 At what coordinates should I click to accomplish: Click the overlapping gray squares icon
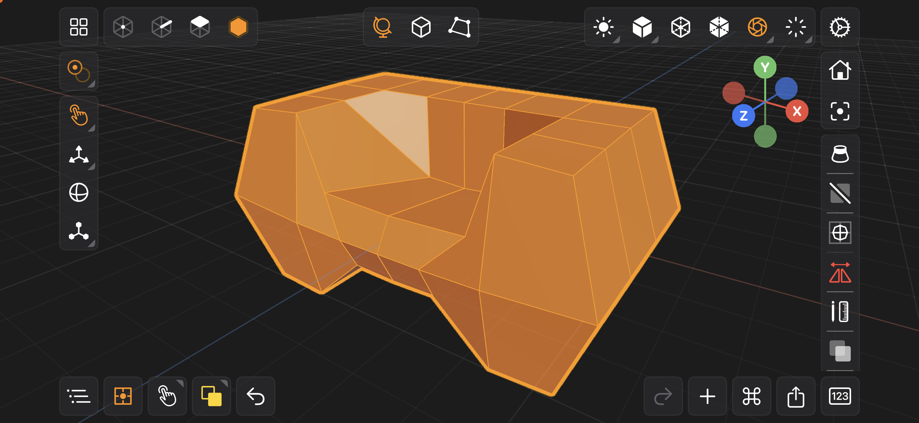pos(840,351)
